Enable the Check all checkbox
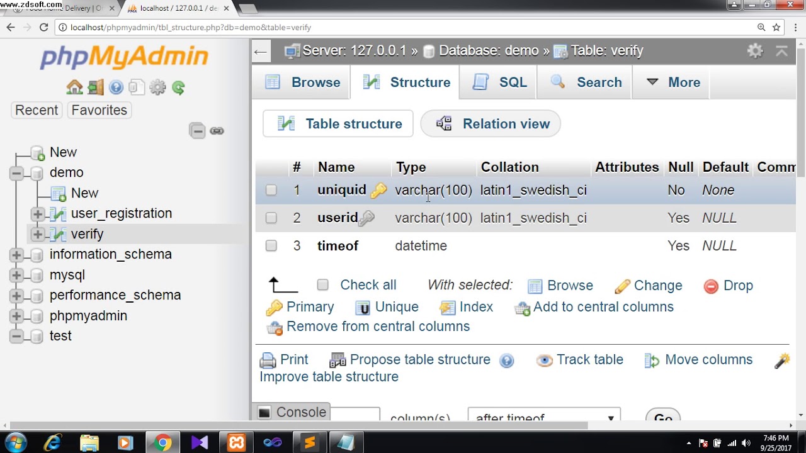Viewport: 806px width, 453px height. (x=322, y=285)
